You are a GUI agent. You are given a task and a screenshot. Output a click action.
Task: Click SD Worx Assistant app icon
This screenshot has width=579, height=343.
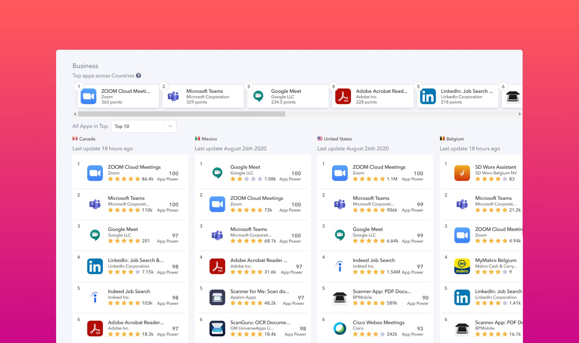[x=462, y=173]
